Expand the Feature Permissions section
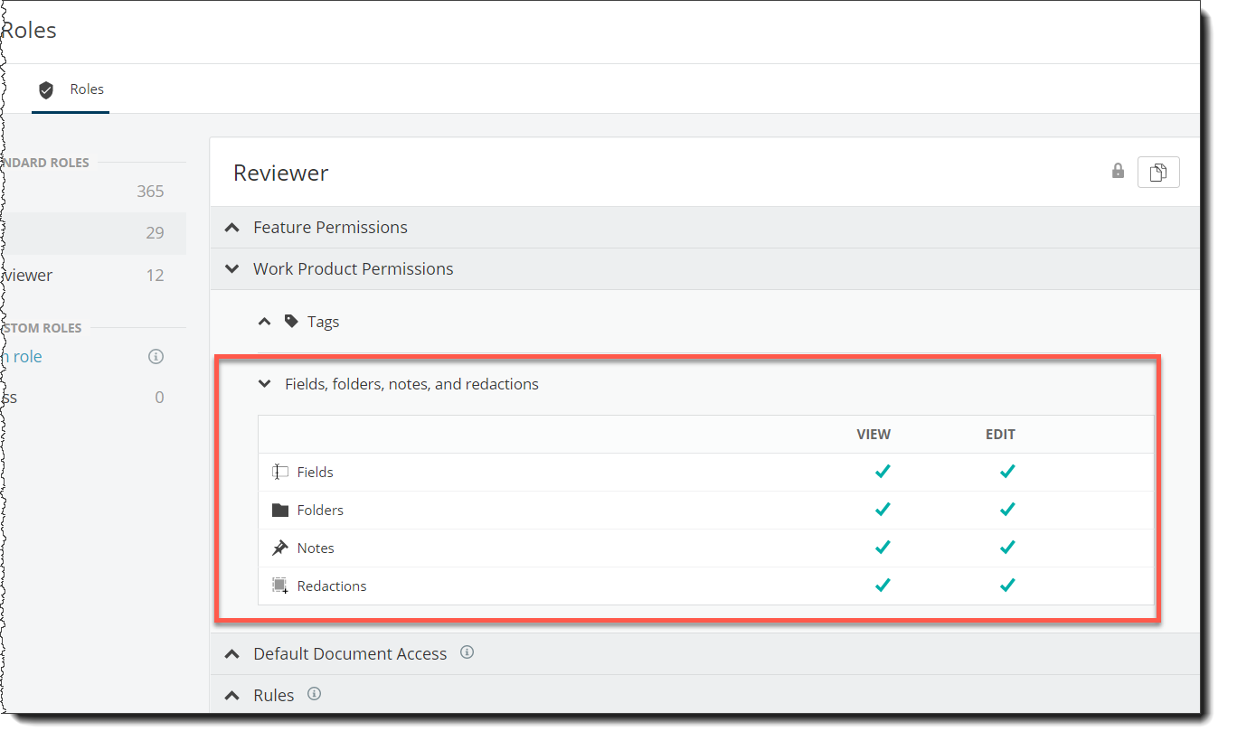Screen dimensions: 1237x750 [x=329, y=228]
